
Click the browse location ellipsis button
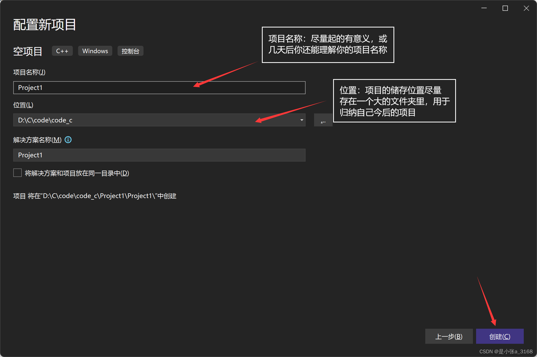(x=323, y=120)
